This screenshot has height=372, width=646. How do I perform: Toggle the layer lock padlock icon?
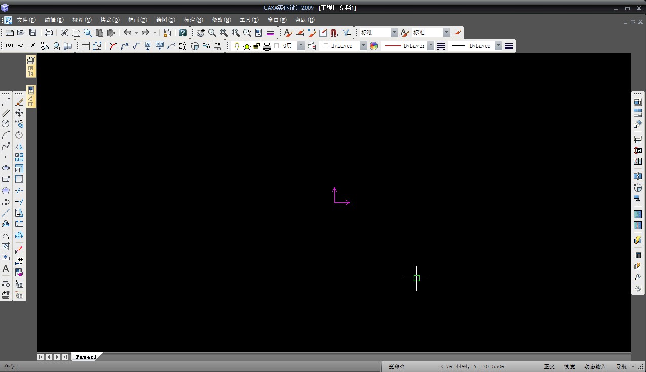[256, 46]
